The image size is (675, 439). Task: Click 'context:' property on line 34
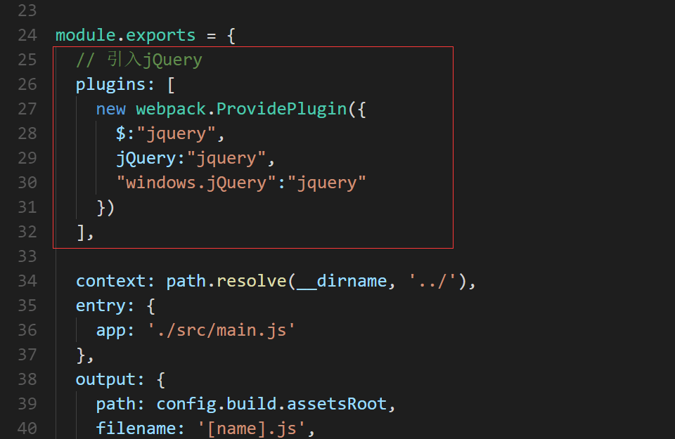click(x=115, y=281)
